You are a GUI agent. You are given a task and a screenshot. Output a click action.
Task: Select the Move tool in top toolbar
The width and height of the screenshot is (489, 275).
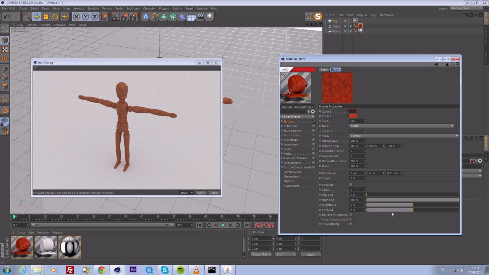[37, 17]
